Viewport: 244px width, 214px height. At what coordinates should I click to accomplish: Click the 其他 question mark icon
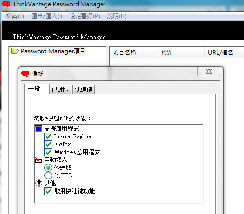[x=39, y=183]
